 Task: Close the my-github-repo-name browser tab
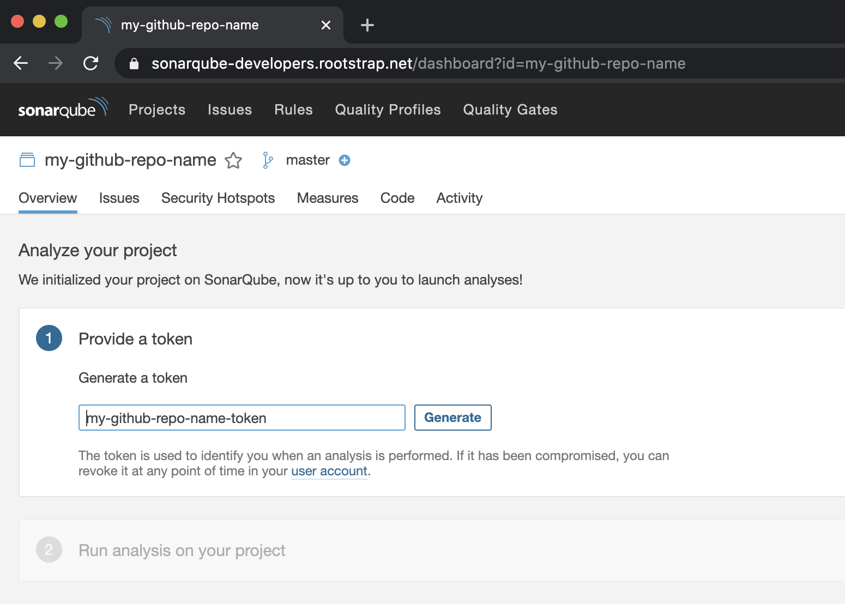326,25
